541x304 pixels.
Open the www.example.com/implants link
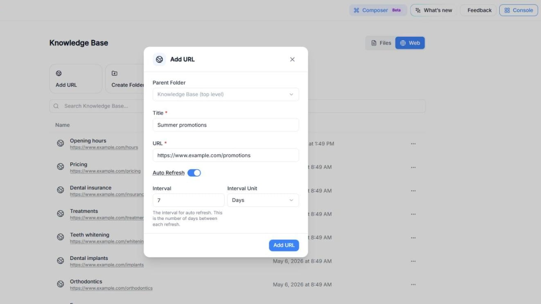point(107,265)
